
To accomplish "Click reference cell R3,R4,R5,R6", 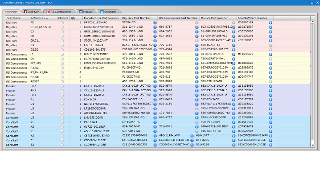I will (x=42, y=73).
